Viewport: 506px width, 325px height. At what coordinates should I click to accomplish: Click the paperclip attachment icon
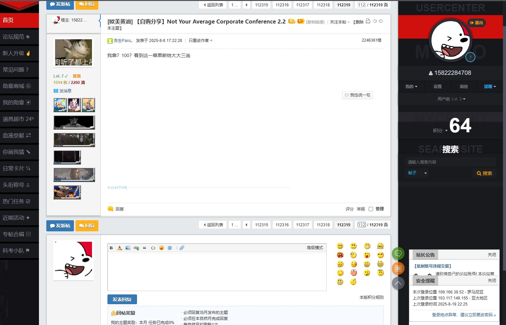pos(182,248)
